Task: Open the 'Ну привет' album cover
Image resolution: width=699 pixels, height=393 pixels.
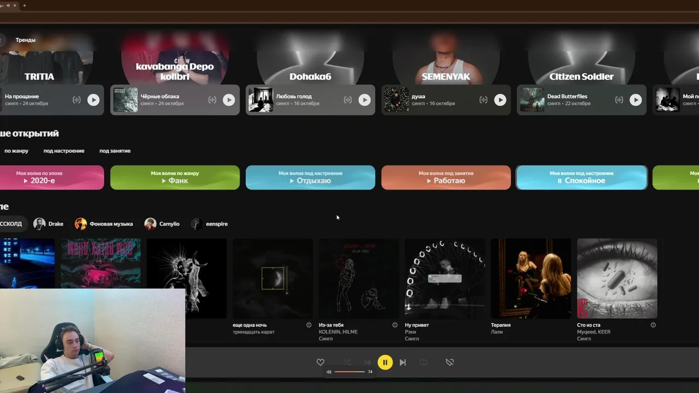Action: pyautogui.click(x=445, y=278)
